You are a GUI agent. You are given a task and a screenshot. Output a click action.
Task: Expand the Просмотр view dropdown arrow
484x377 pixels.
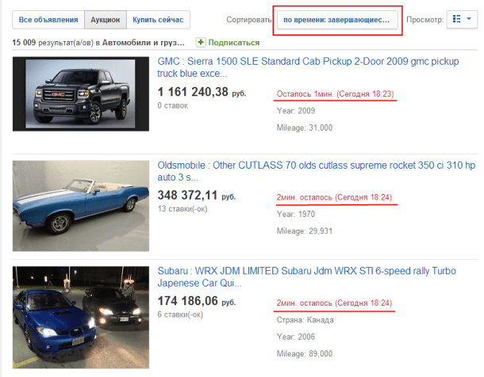[x=469, y=19]
